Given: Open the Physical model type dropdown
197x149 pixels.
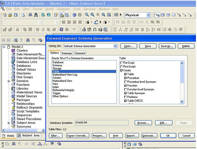Looking at the screenshot, I should (148, 15).
